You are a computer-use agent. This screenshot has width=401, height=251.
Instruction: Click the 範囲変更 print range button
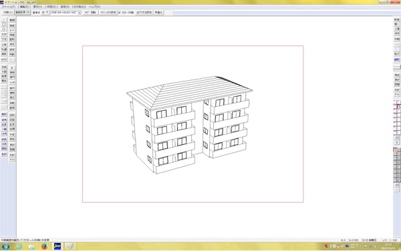pos(23,13)
